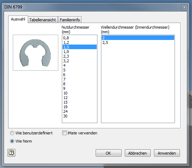
Task: Click the Abbrechen button
Action: click(138, 153)
